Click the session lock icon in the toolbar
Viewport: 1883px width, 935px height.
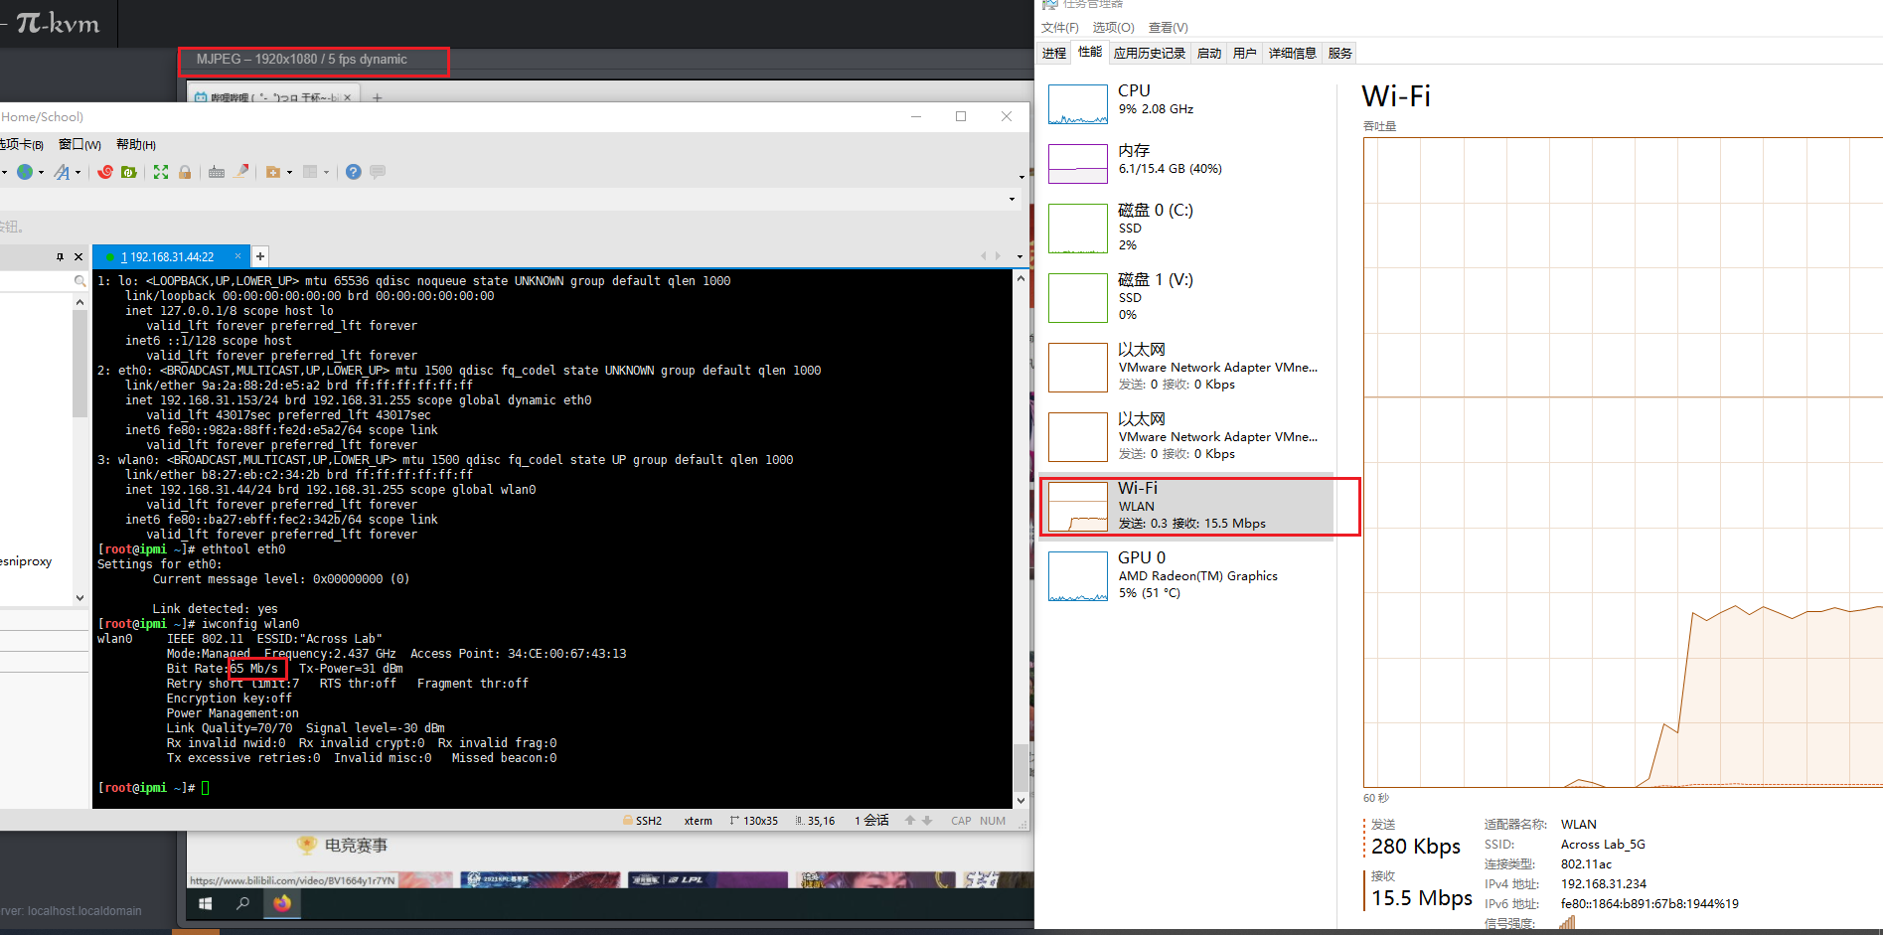[x=185, y=172]
